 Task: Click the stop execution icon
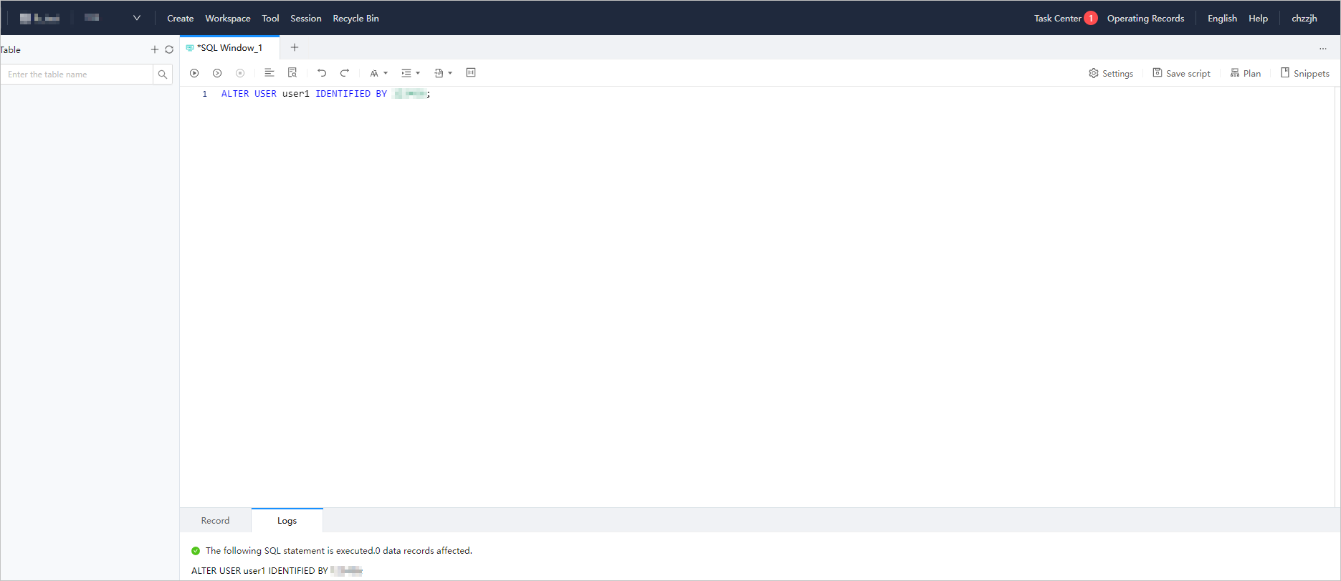point(240,73)
